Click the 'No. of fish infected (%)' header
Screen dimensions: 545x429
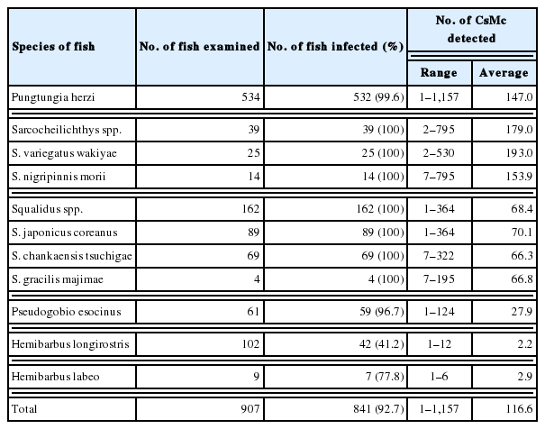(x=334, y=47)
